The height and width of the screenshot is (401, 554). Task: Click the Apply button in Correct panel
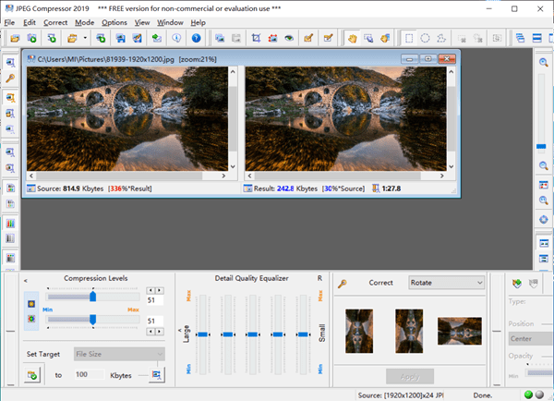click(410, 377)
